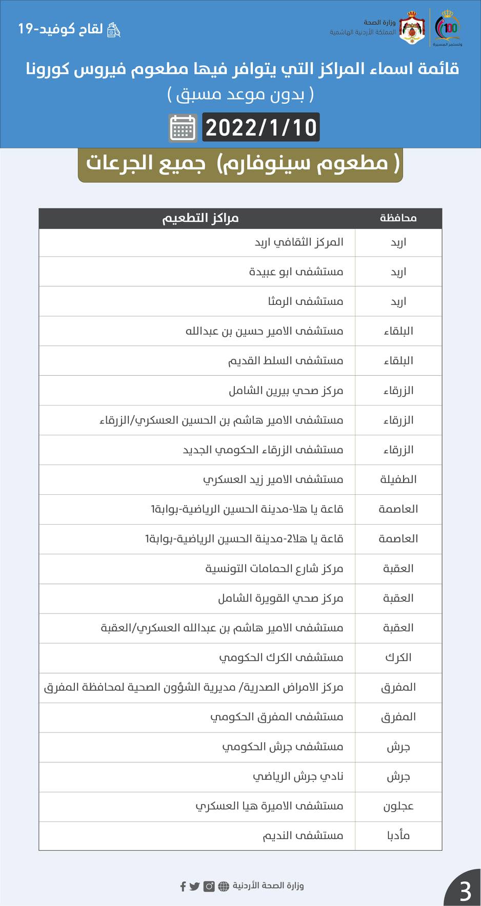Select the نادي جرش الرياضي center

point(298,777)
